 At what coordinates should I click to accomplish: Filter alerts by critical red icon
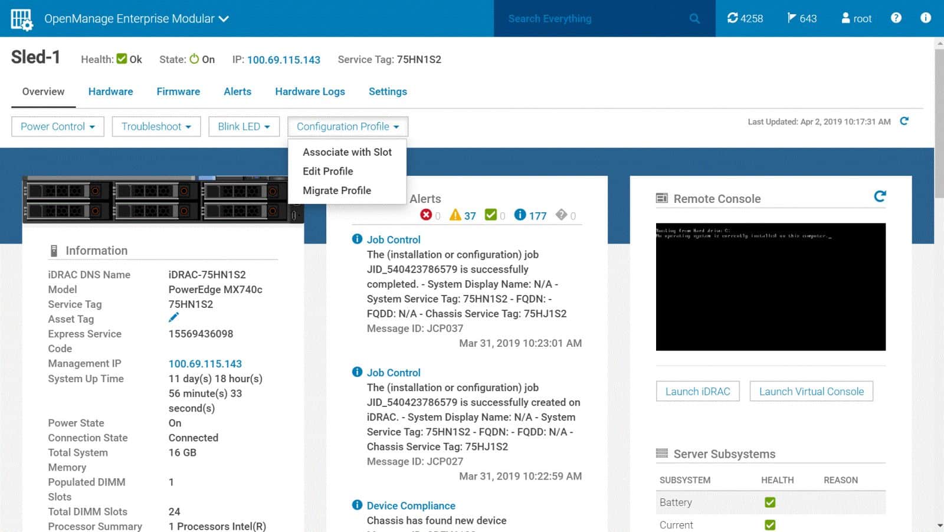pos(426,215)
